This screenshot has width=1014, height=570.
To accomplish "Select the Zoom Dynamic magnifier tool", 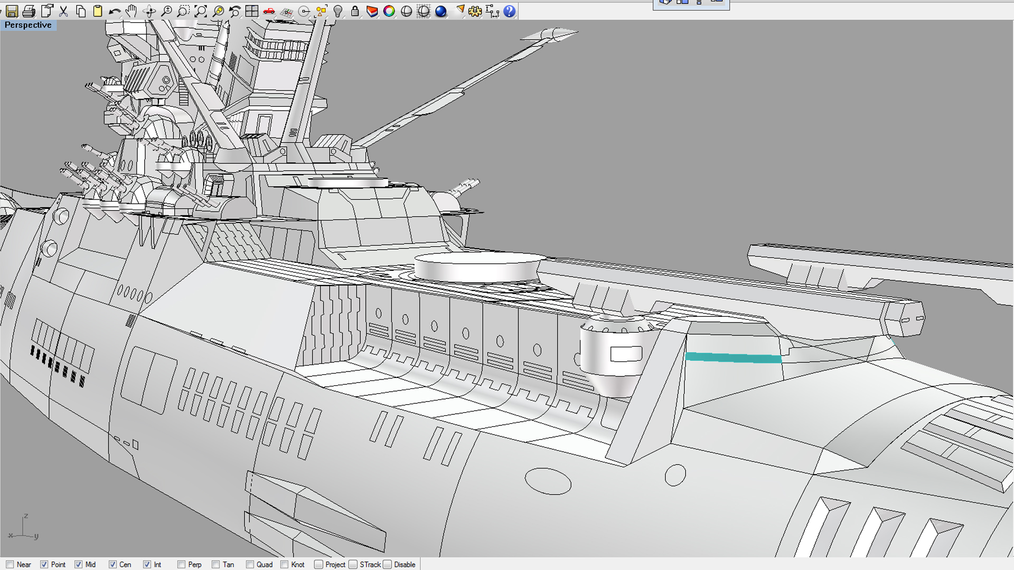I will [x=166, y=11].
